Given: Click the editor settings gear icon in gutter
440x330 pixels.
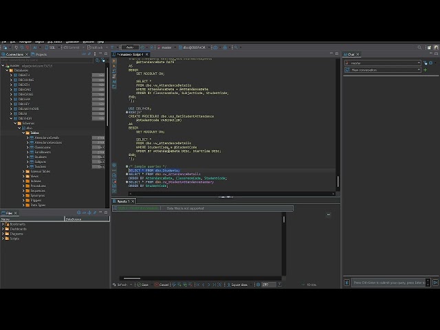Looking at the screenshot, I should point(114,165).
